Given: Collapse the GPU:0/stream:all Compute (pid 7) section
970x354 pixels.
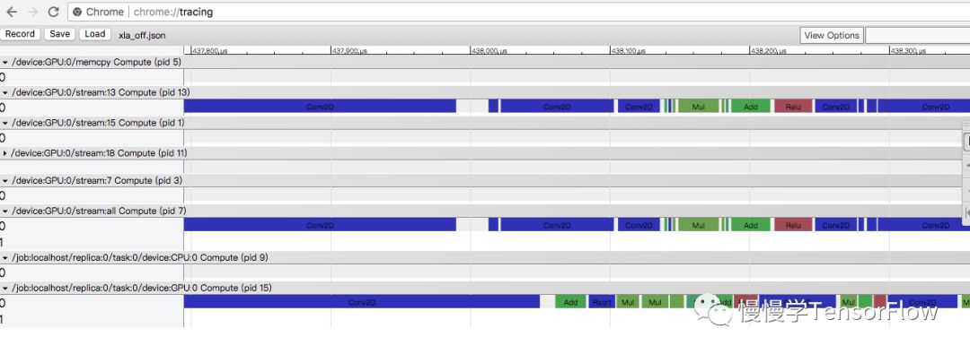Looking at the screenshot, I should pos(5,212).
